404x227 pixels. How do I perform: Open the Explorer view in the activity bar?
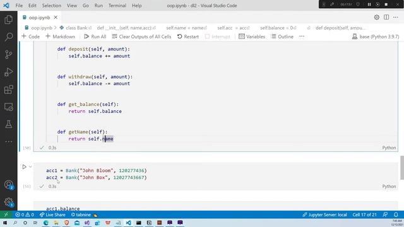(8, 20)
